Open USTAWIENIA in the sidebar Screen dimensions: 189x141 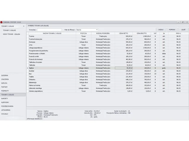click(x=6, y=110)
